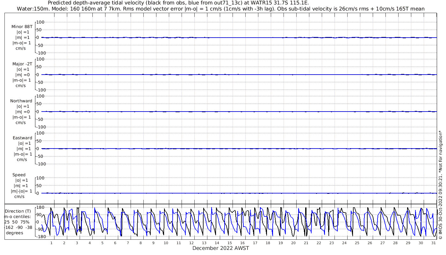Click the "-162 -90 -38" centile values

coord(18,227)
